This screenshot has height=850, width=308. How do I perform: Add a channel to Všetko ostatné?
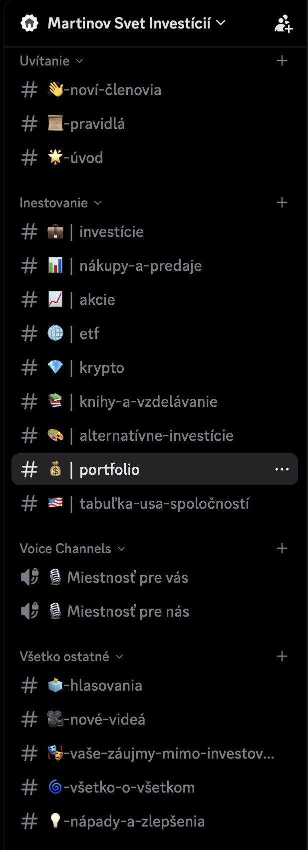[282, 657]
